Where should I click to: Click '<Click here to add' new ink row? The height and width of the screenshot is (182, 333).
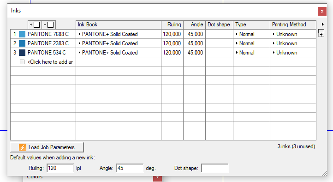tap(50, 62)
